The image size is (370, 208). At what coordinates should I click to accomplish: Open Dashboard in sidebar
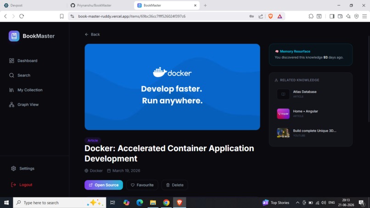click(23, 61)
